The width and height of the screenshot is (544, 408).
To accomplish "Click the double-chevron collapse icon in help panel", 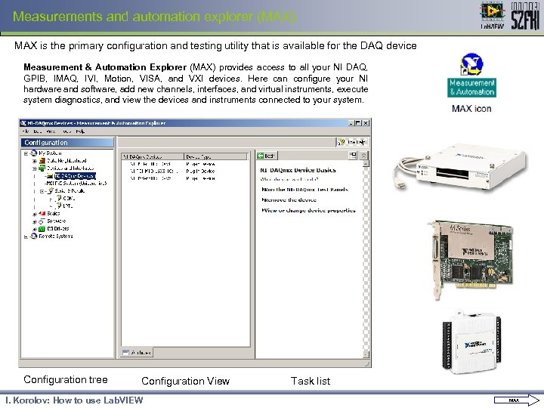I will (363, 156).
